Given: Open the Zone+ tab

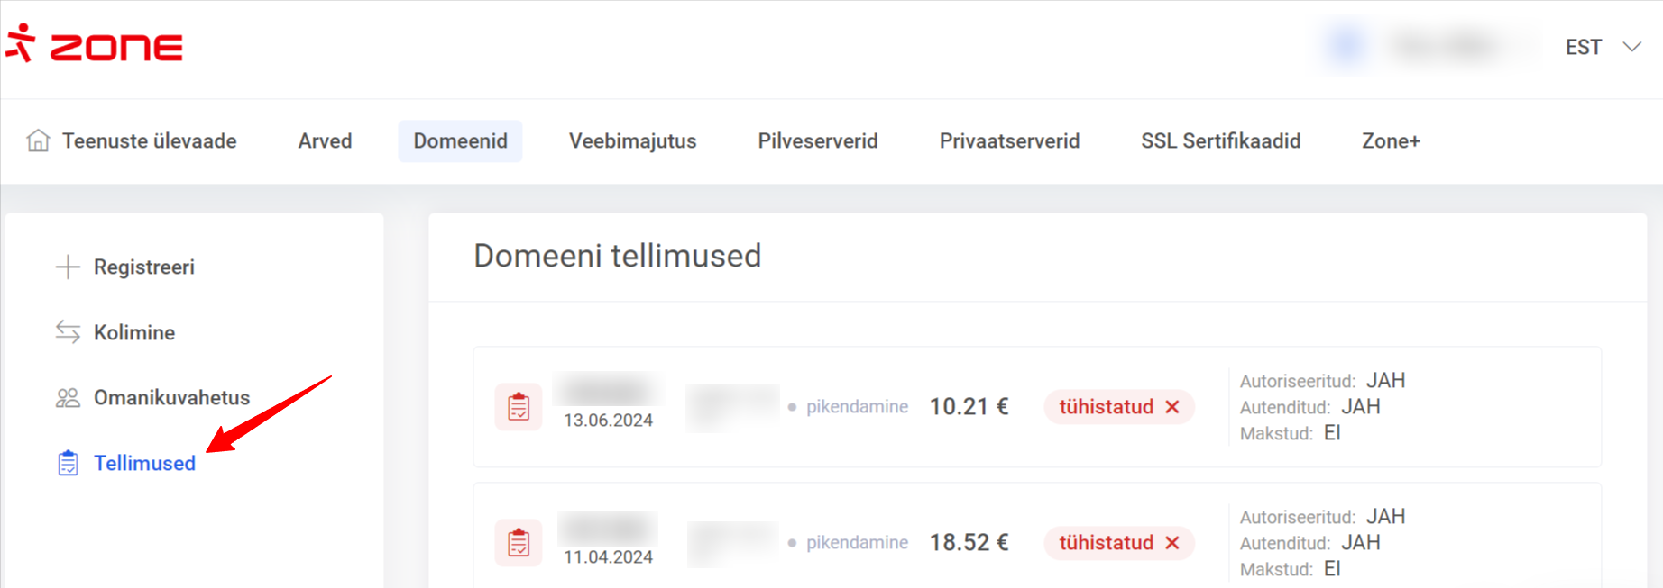Looking at the screenshot, I should (x=1391, y=141).
